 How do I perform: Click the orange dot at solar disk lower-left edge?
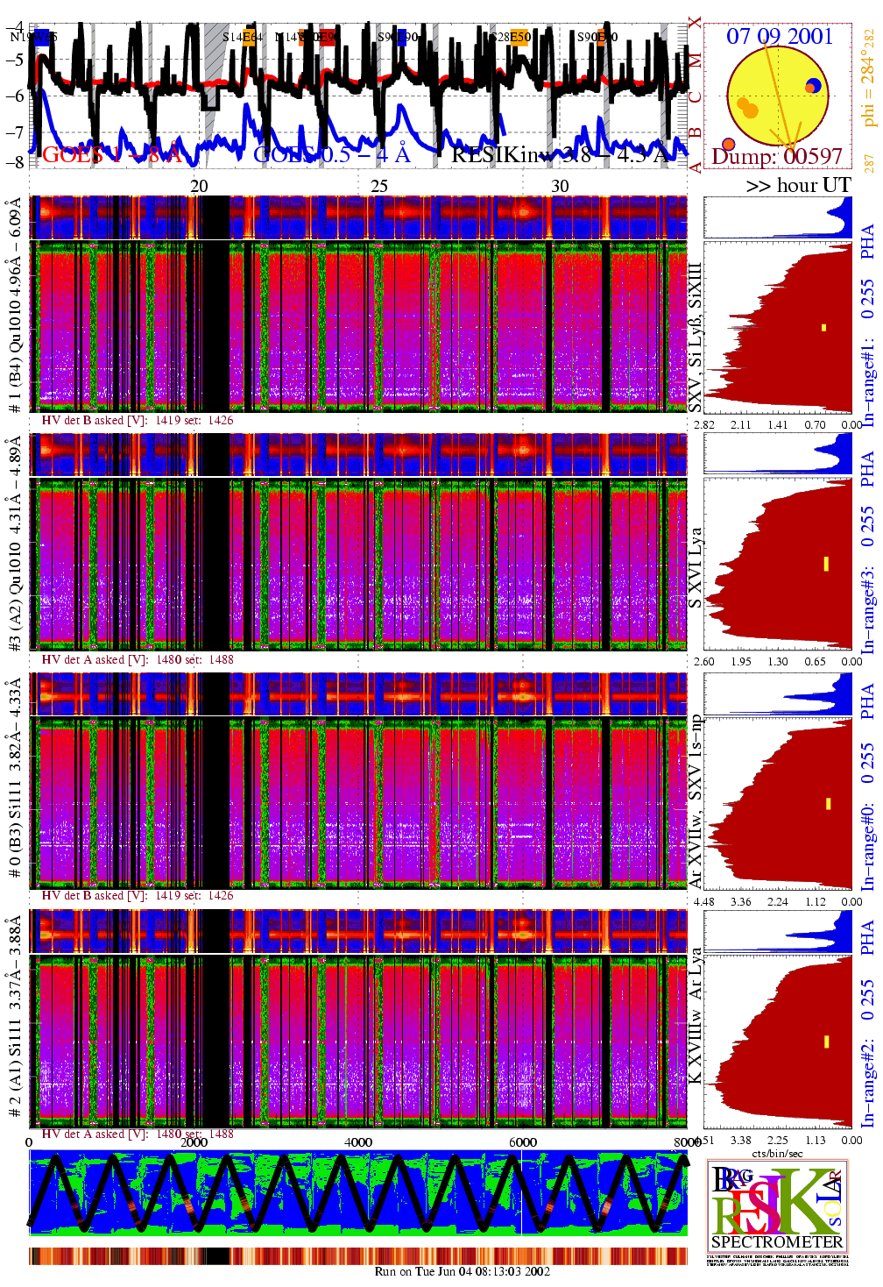(728, 144)
